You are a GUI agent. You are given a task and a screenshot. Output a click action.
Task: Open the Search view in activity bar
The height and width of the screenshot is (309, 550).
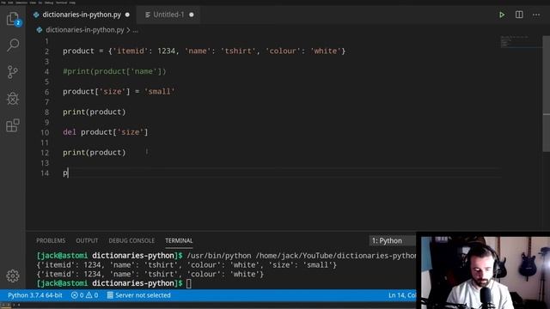point(13,45)
